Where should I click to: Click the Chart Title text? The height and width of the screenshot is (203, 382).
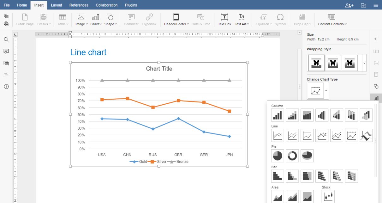159,69
